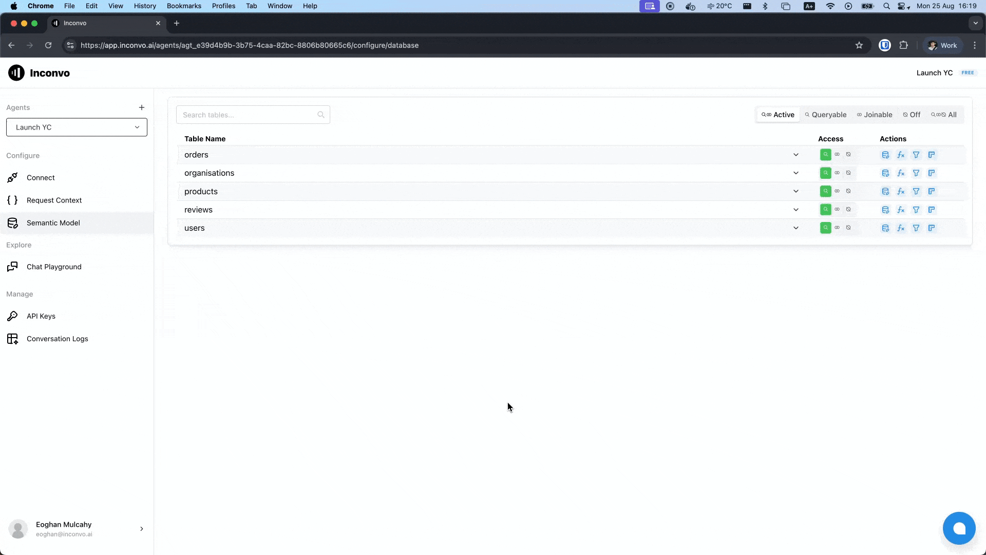986x555 pixels.
Task: Open the Chrome Bookmarks menu
Action: point(183,6)
